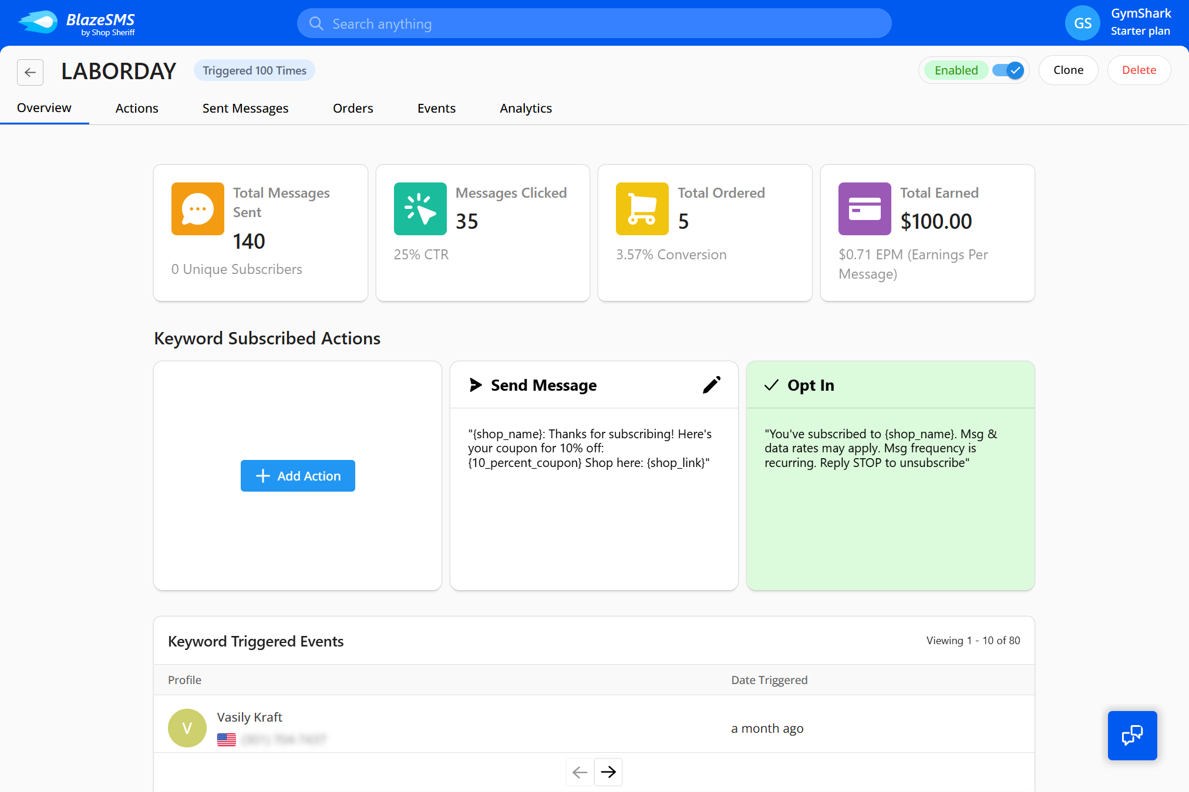1189x792 pixels.
Task: Click the $100.00 earned value
Action: coord(936,221)
